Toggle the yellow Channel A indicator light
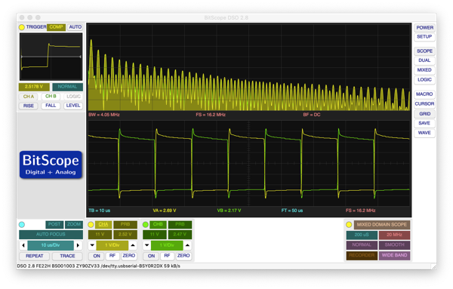 click(x=91, y=225)
